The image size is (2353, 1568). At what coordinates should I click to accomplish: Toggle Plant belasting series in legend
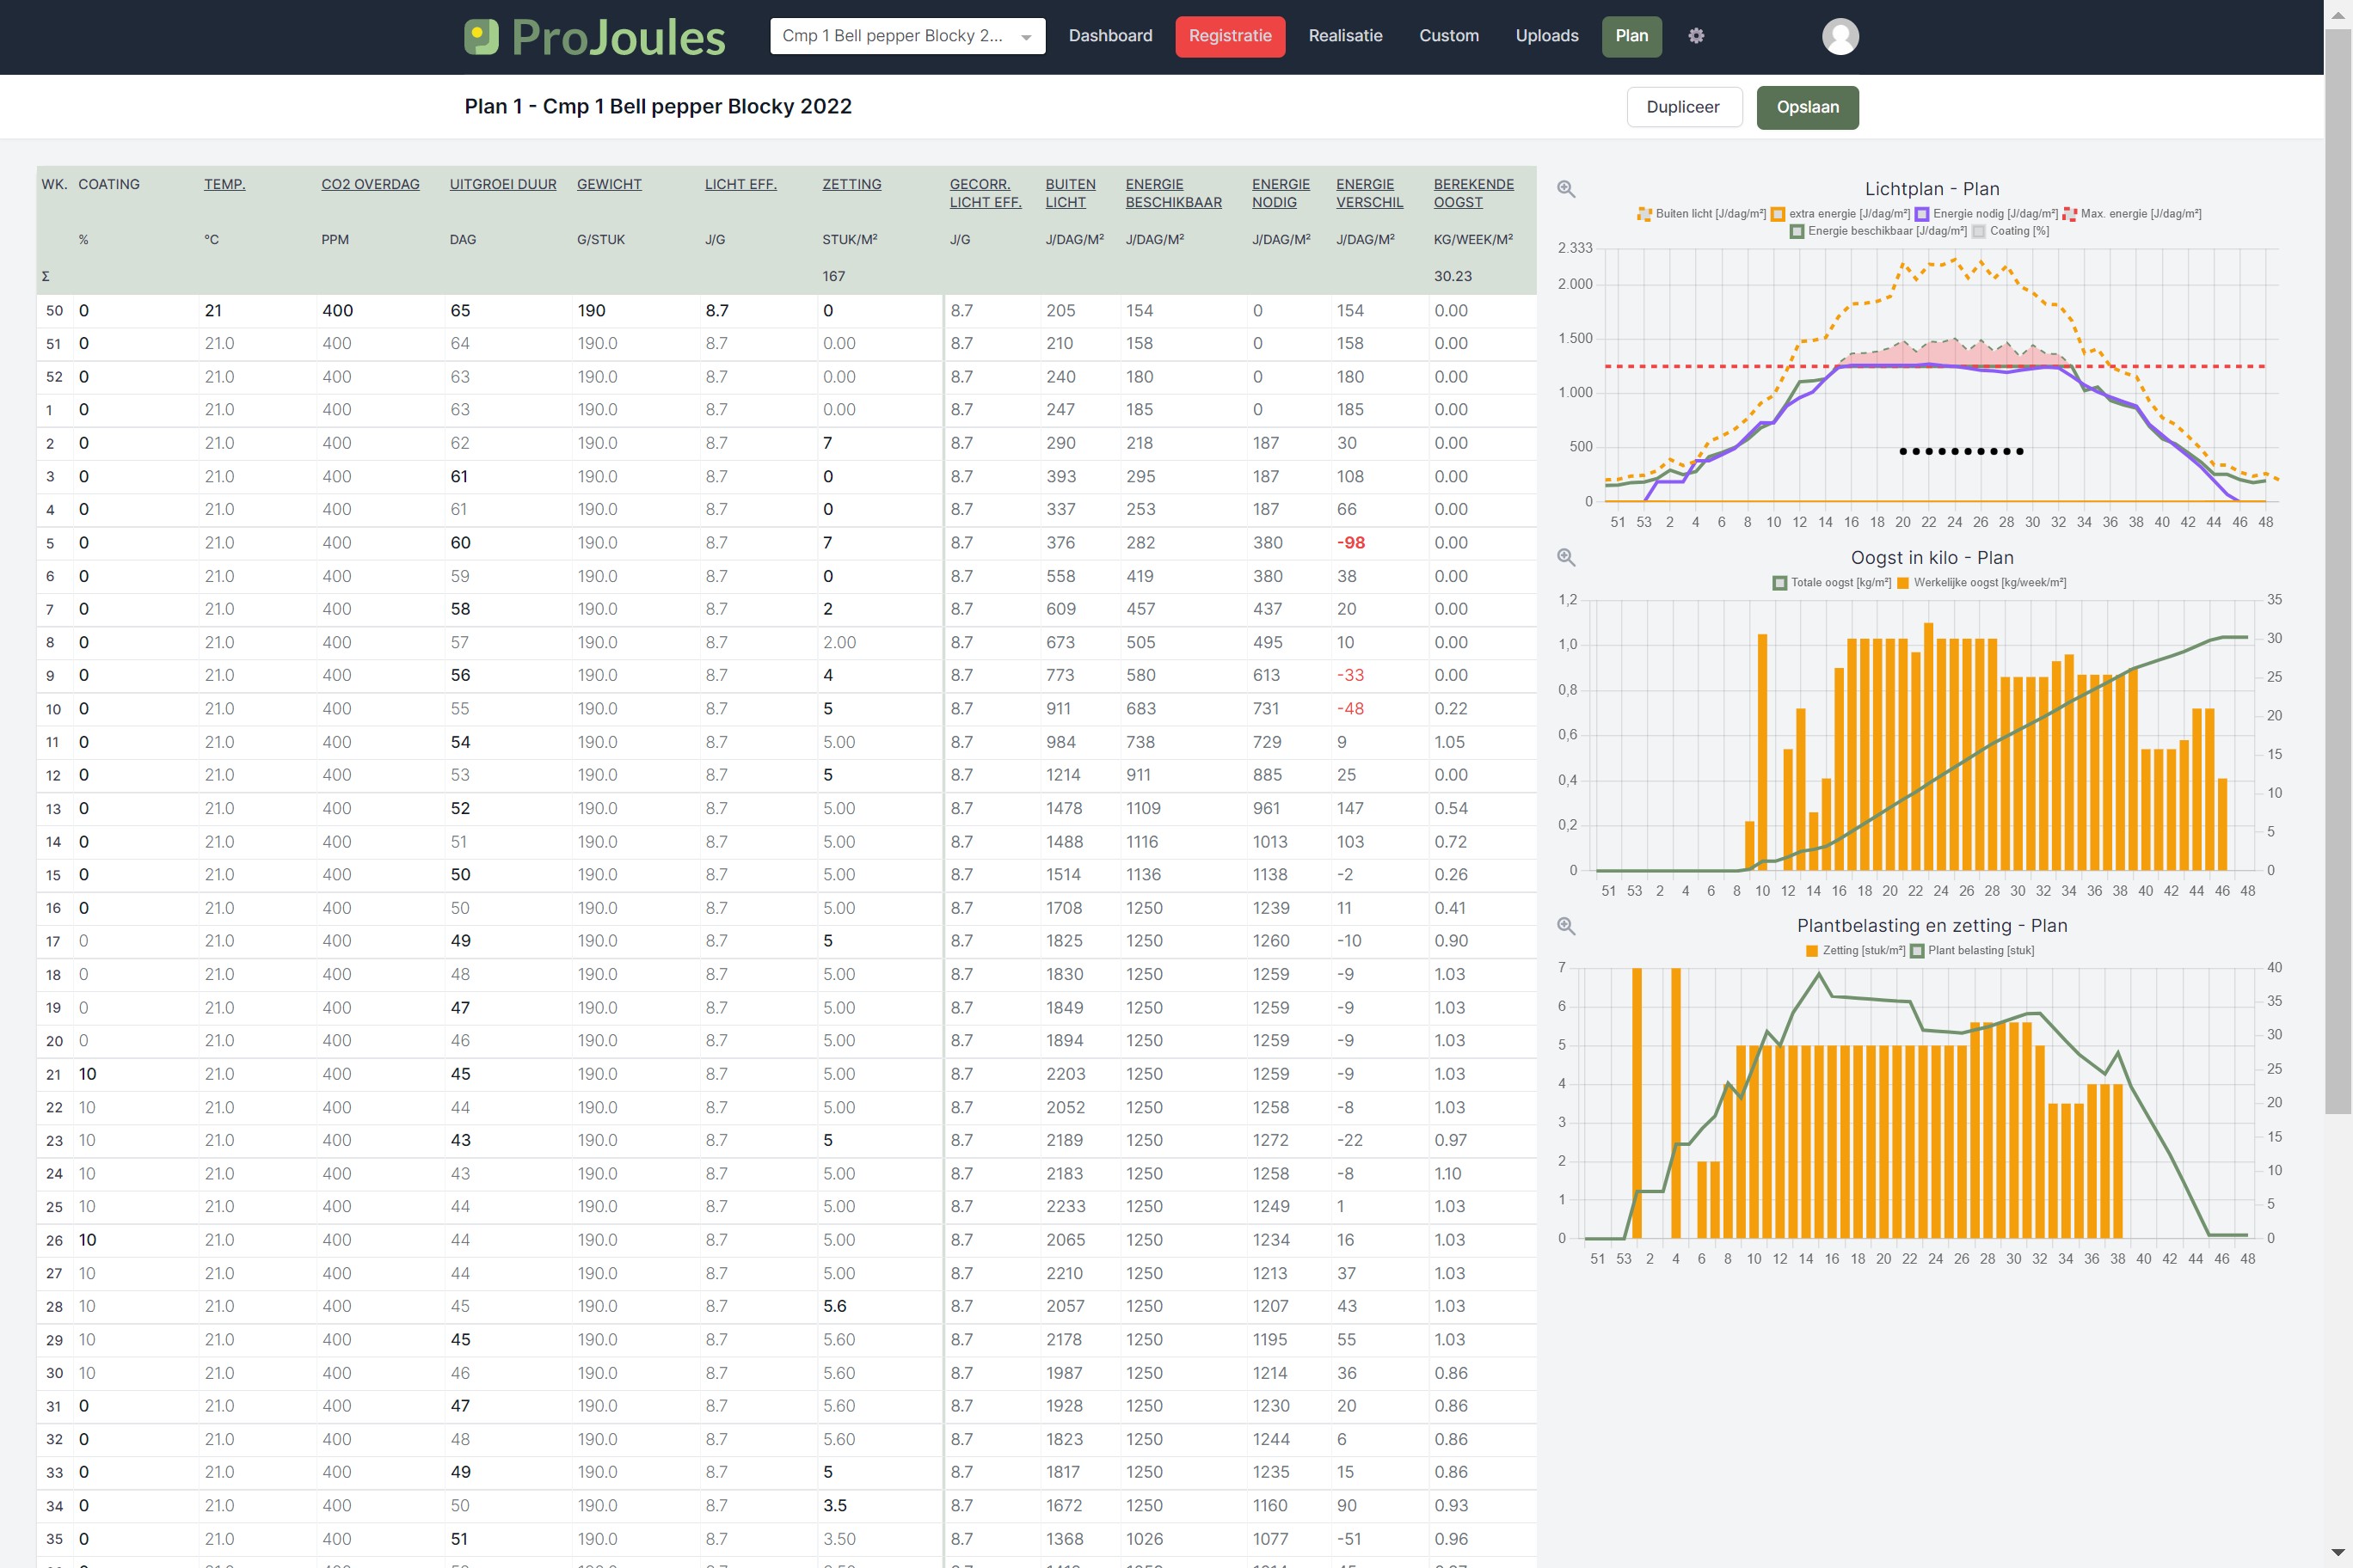click(1917, 951)
